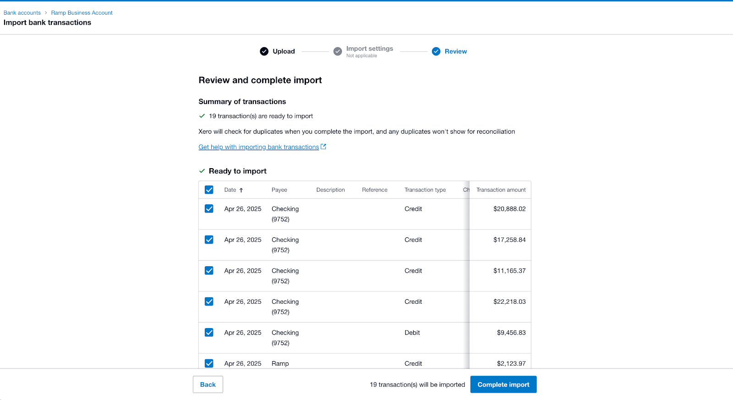
Task: Uncheck the $11,165.37 transaction checkbox
Action: (209, 270)
